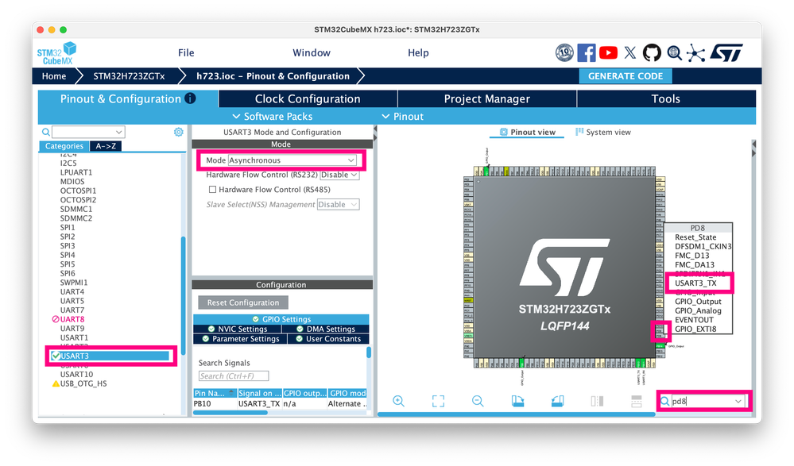Switch to Clock Configuration tab

click(x=308, y=98)
